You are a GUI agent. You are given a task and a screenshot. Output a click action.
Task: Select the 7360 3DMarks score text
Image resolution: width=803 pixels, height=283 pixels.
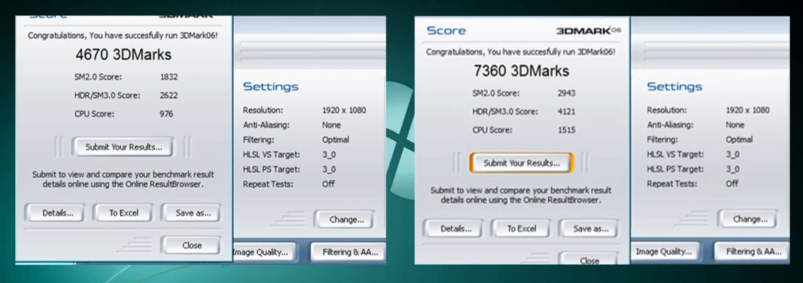[x=521, y=71]
